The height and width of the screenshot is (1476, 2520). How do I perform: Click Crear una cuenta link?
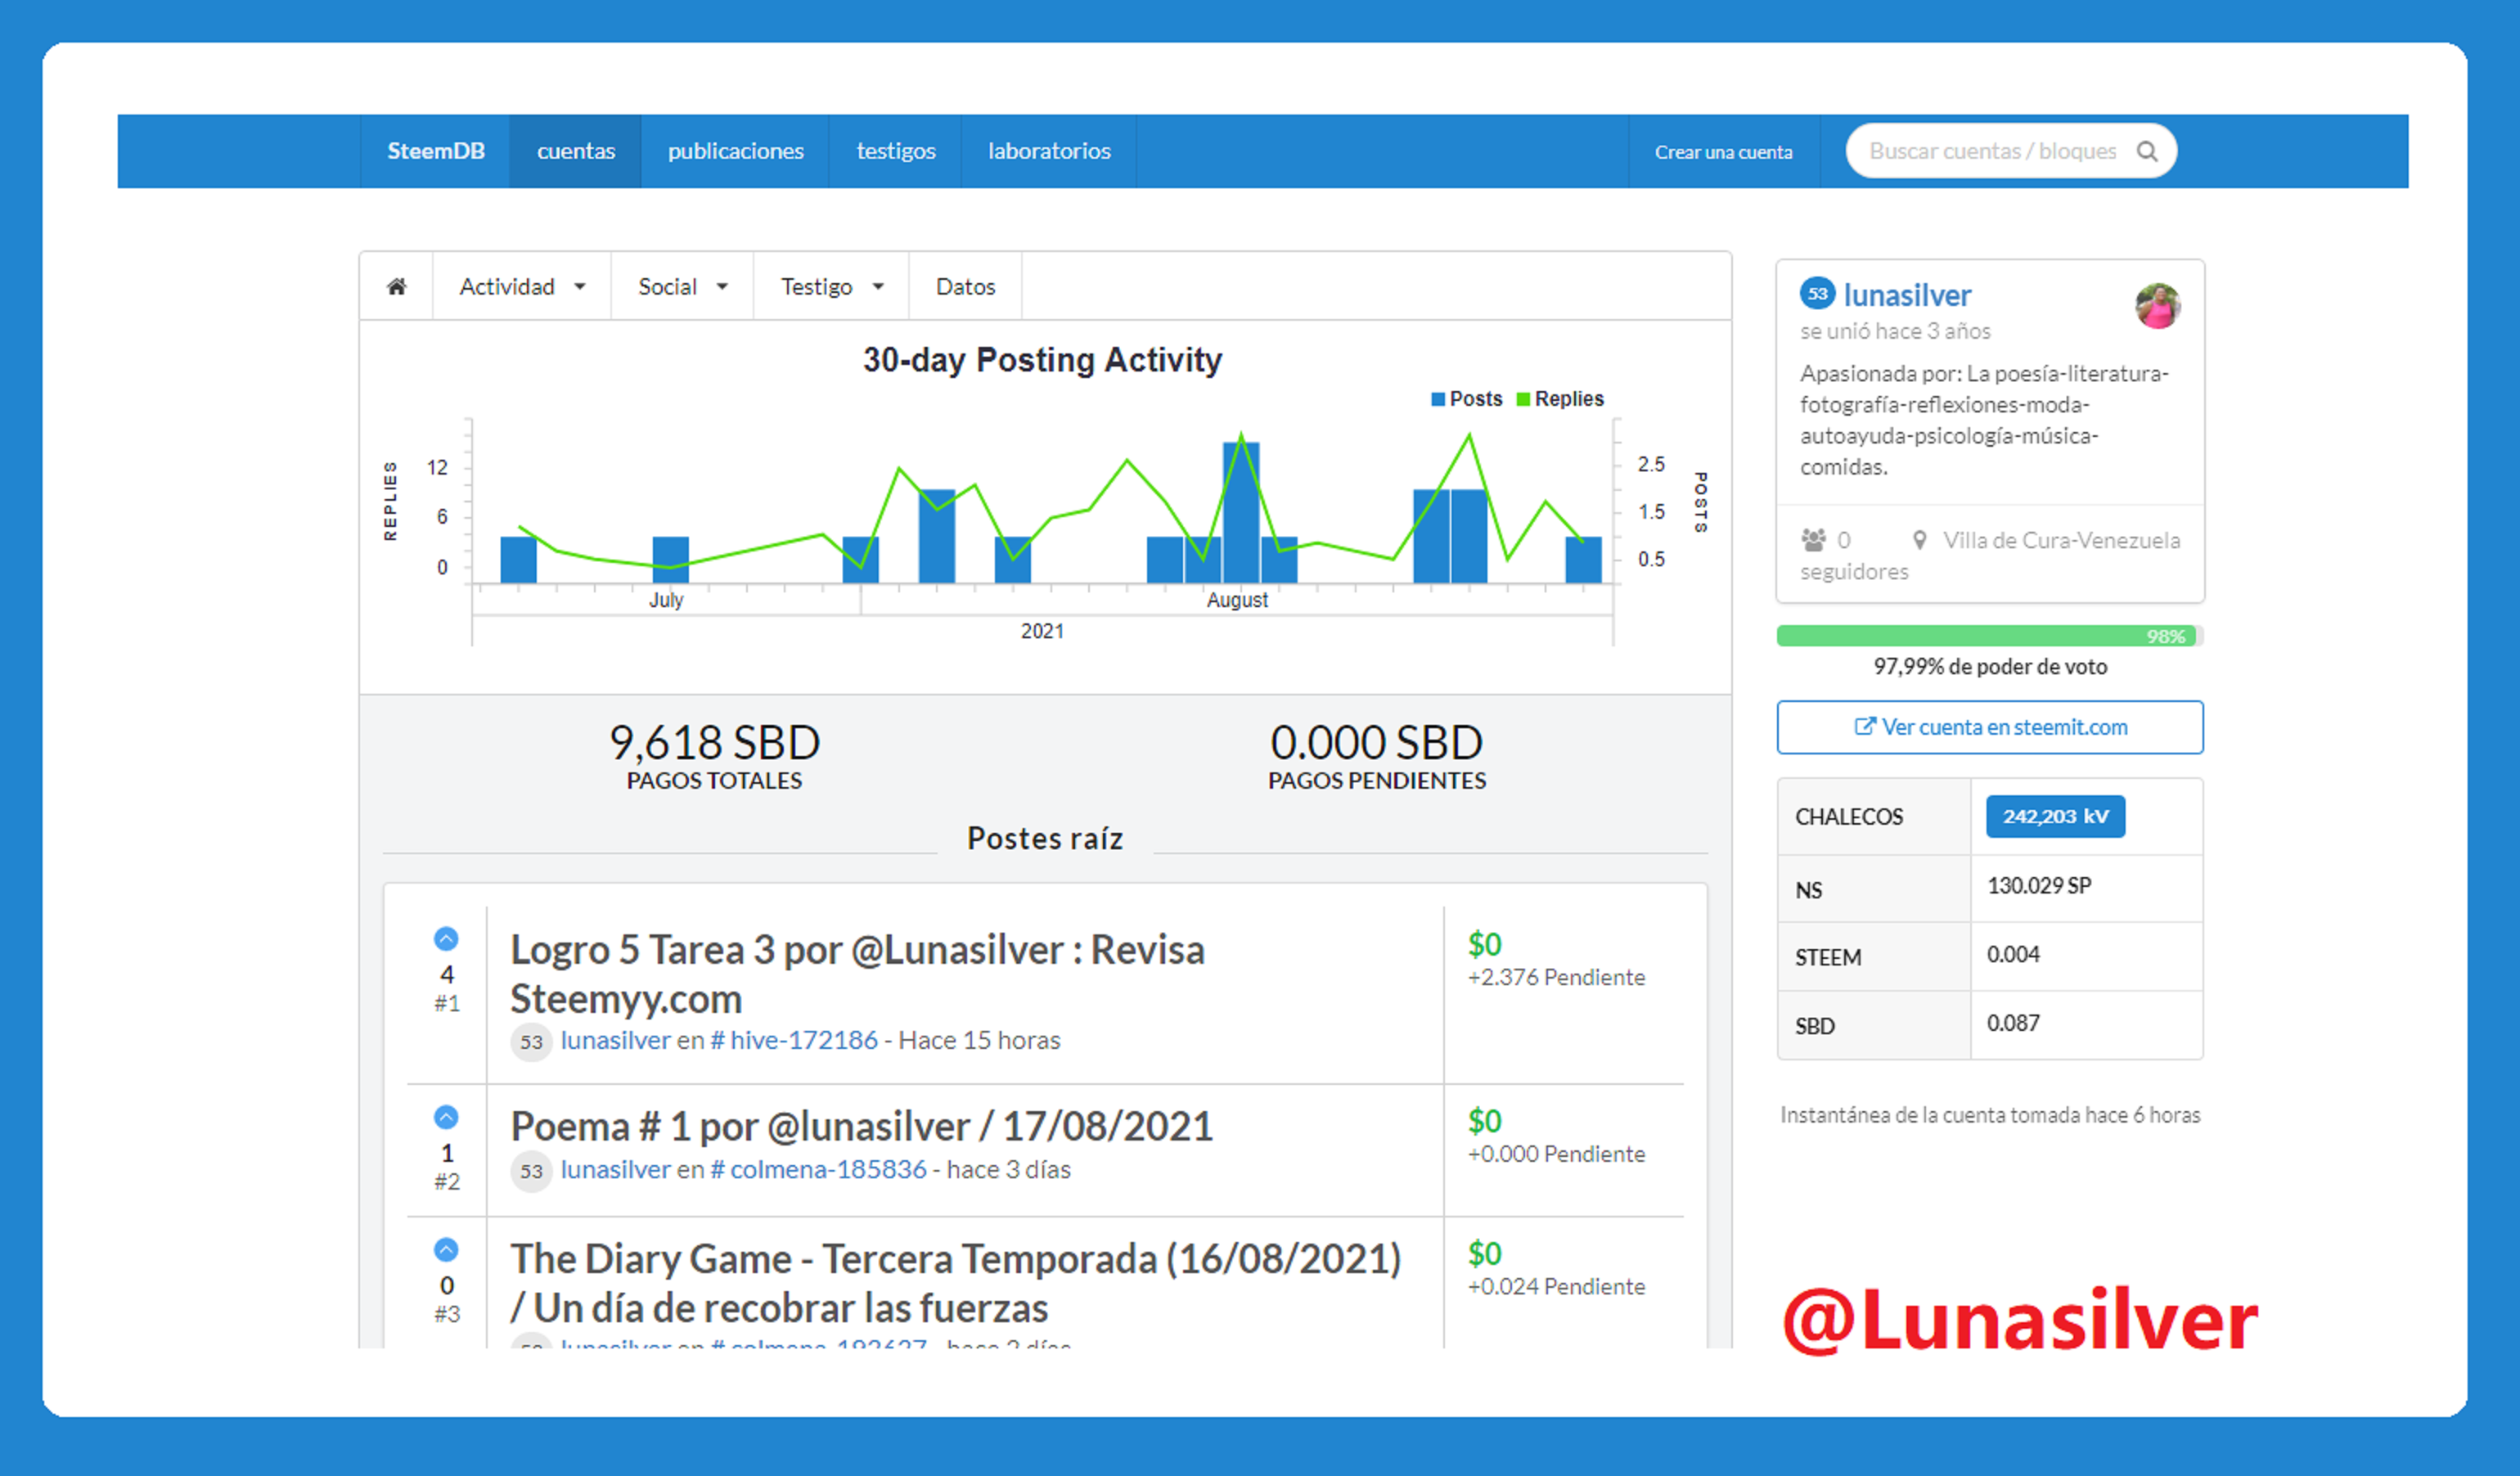click(x=1724, y=152)
